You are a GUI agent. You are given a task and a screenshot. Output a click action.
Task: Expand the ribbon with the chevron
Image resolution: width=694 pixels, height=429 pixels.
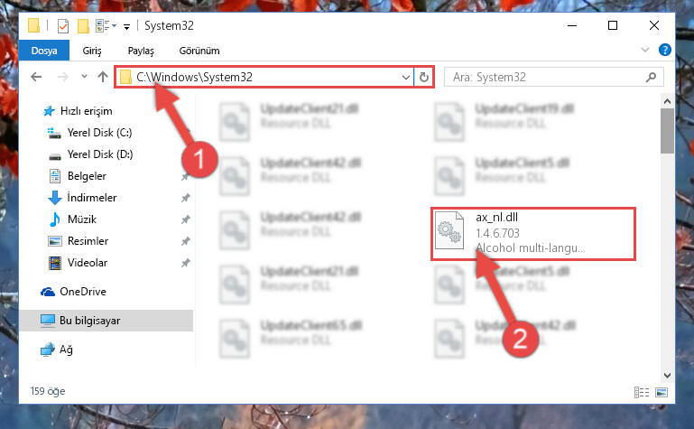(x=645, y=50)
